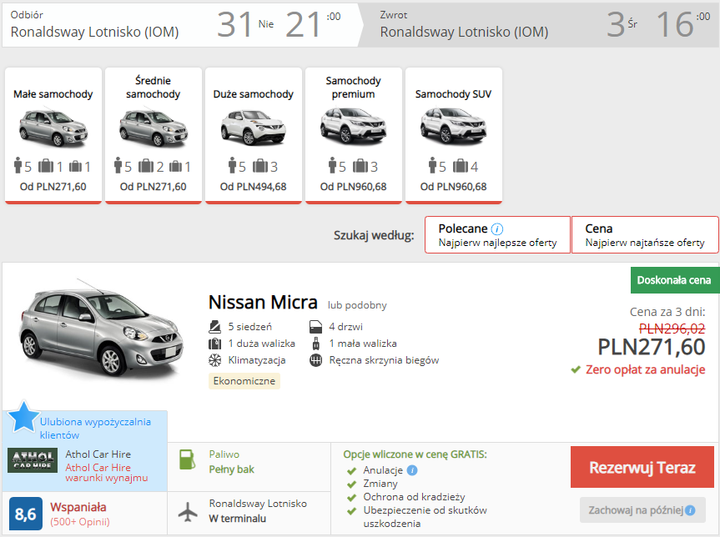Viewport: 720px width, 537px height.
Task: Click the seat icon next to 5 siedzeń
Action: click(215, 327)
